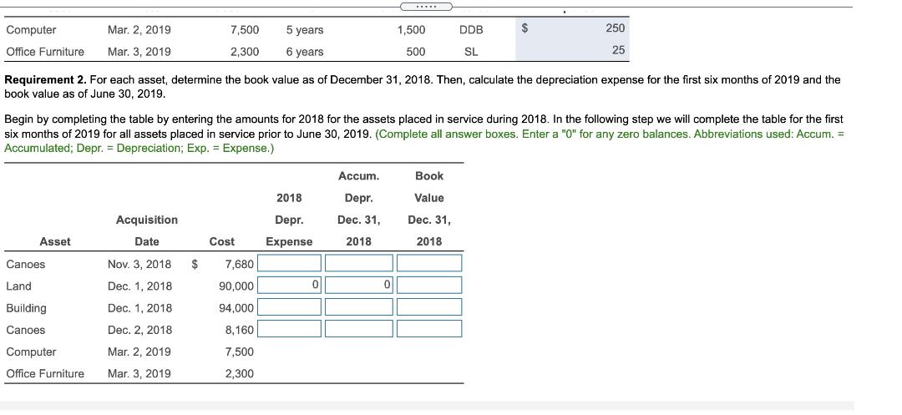Viewport: 902px width, 415px height.
Task: Click the DDB method label for Computer
Action: pyautogui.click(x=471, y=30)
